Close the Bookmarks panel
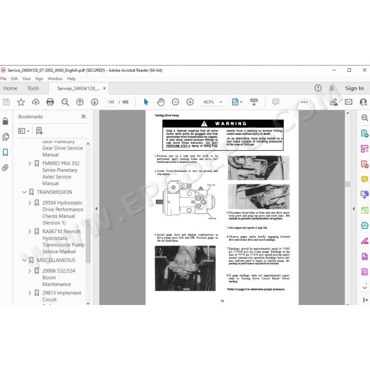370x370 pixels. [x=84, y=116]
